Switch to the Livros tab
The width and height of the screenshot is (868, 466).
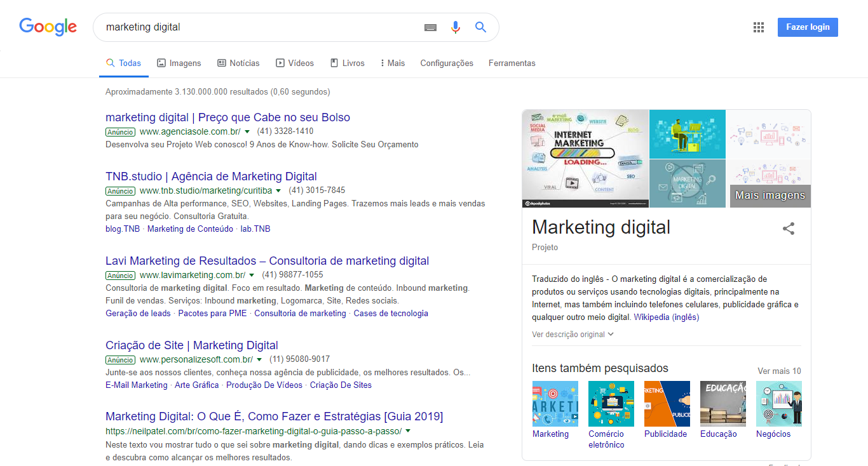(348, 63)
